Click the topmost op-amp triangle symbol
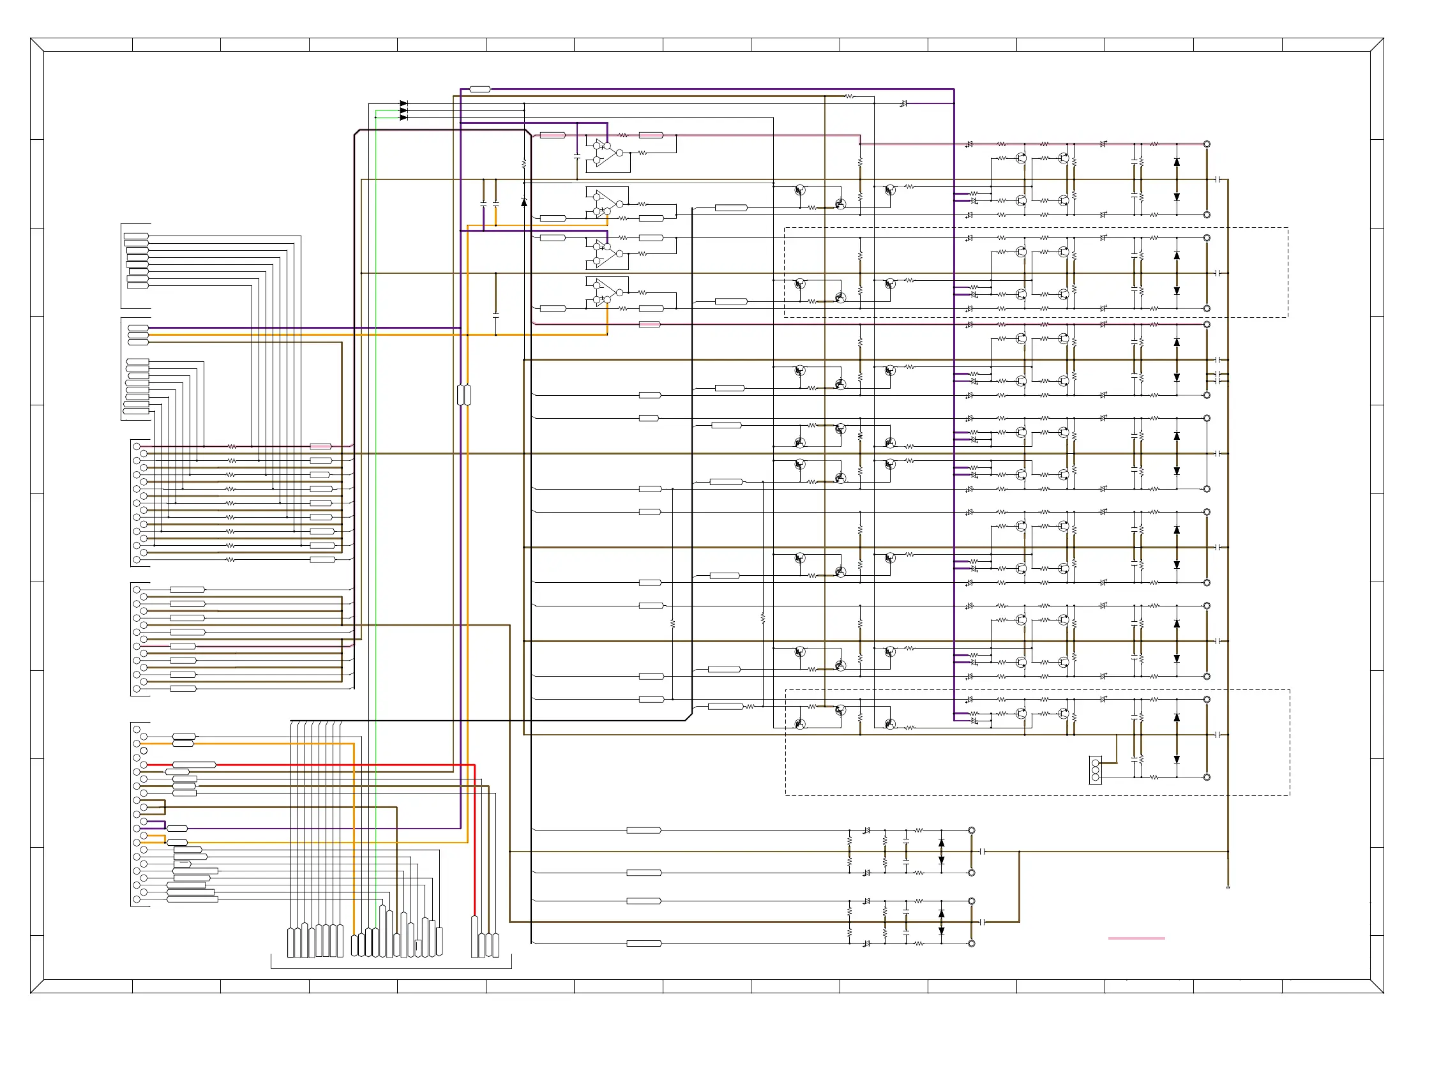The height and width of the screenshot is (1075, 1448). 607,154
